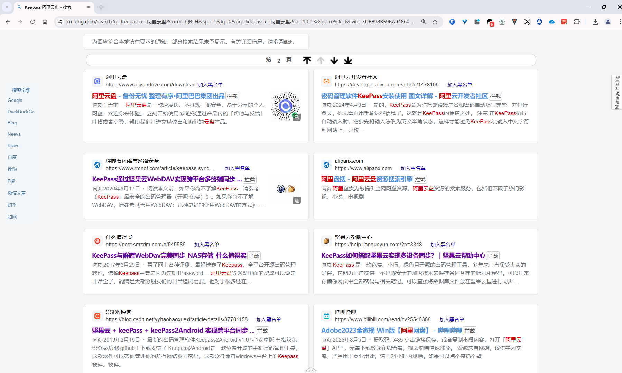Open the red V-shaped extension icon
The width and height of the screenshot is (622, 373).
pyautogui.click(x=514, y=22)
